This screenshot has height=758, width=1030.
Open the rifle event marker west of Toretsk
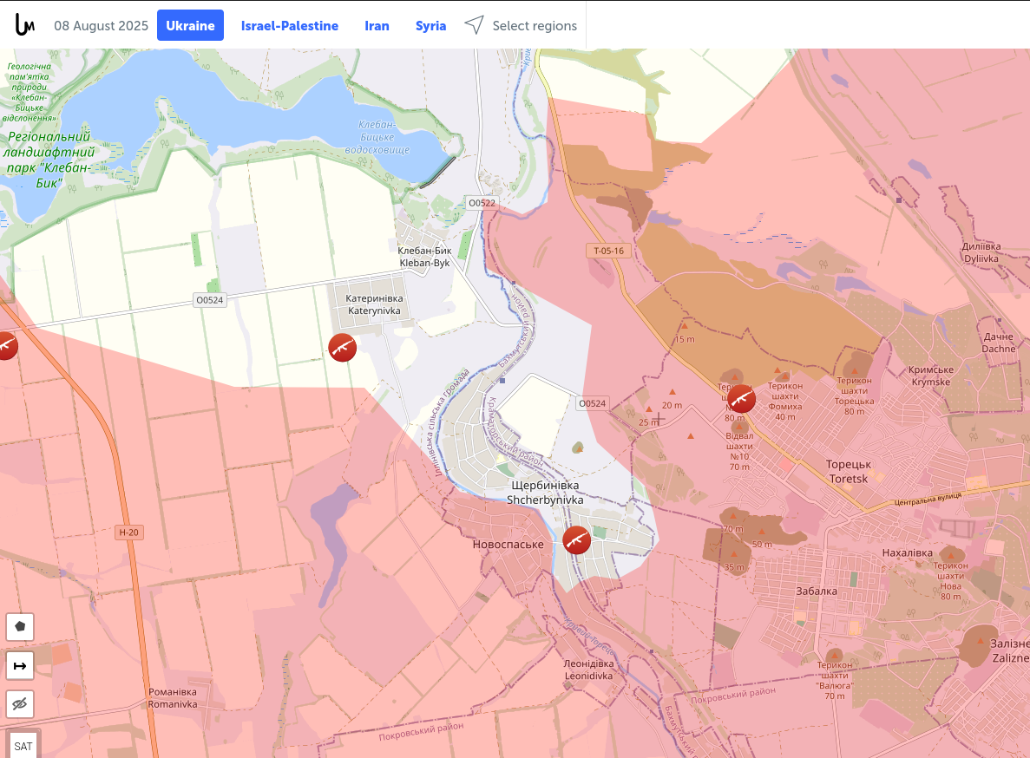pyautogui.click(x=741, y=398)
